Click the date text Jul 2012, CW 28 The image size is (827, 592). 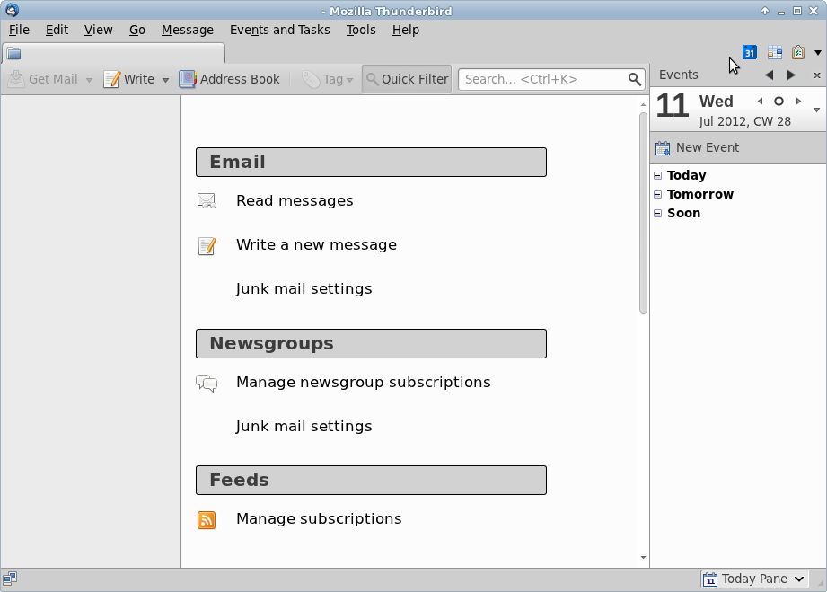(x=744, y=121)
